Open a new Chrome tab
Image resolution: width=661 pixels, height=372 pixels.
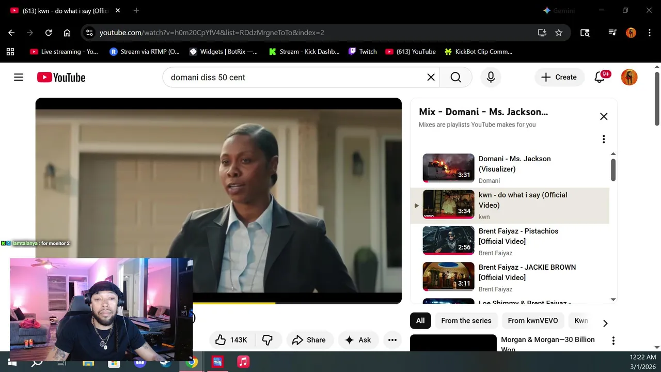pos(136,10)
